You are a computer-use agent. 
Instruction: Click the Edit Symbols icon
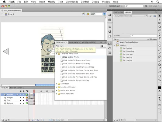click(x=88, y=14)
